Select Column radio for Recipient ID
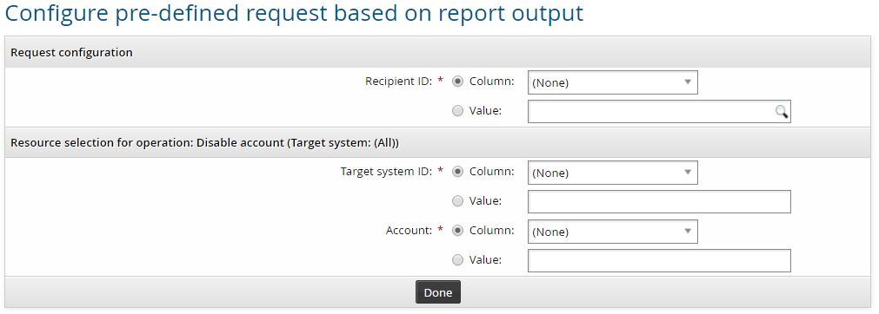This screenshot has height=314, width=879. pos(458,82)
